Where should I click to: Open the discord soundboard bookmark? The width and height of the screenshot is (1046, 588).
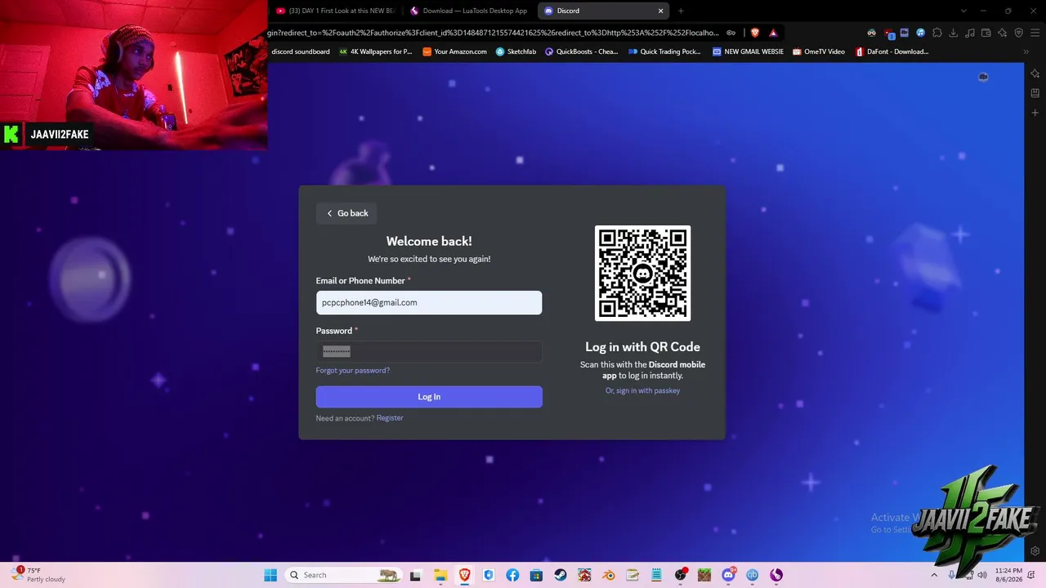pyautogui.click(x=301, y=51)
